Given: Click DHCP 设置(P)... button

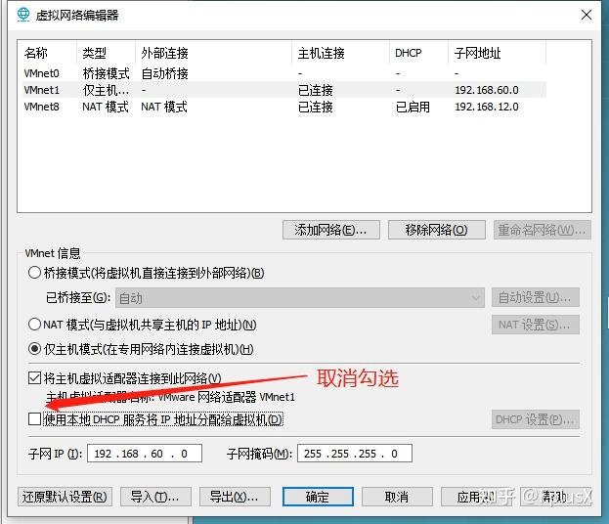Looking at the screenshot, I should point(535,419).
